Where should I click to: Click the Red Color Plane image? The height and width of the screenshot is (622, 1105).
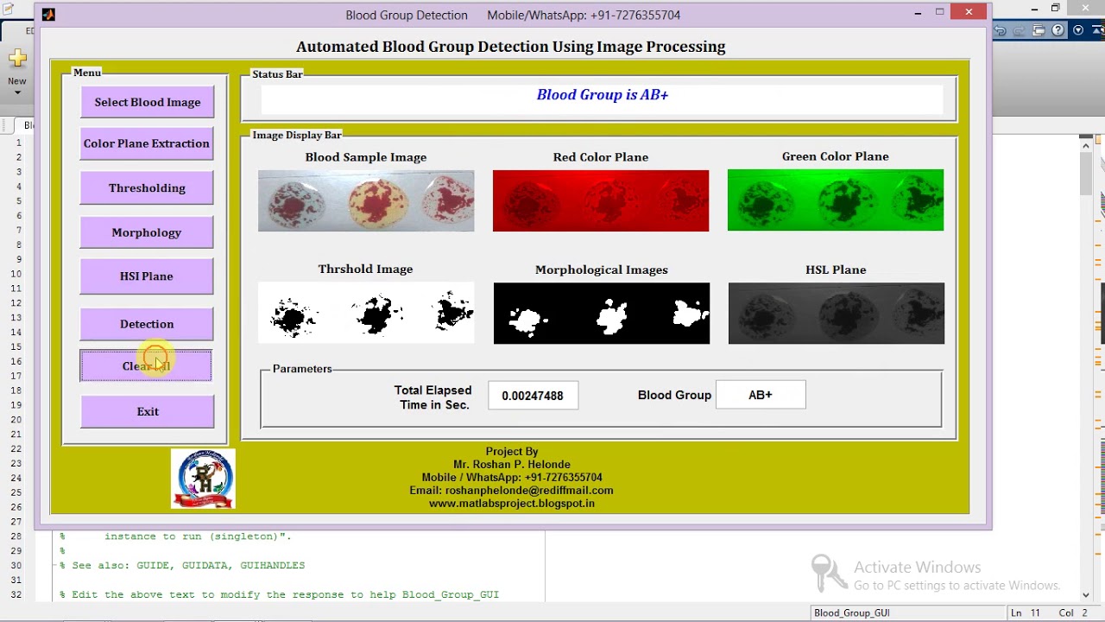pyautogui.click(x=601, y=200)
